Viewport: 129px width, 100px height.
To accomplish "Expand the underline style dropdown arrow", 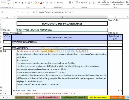I will click(25, 3).
